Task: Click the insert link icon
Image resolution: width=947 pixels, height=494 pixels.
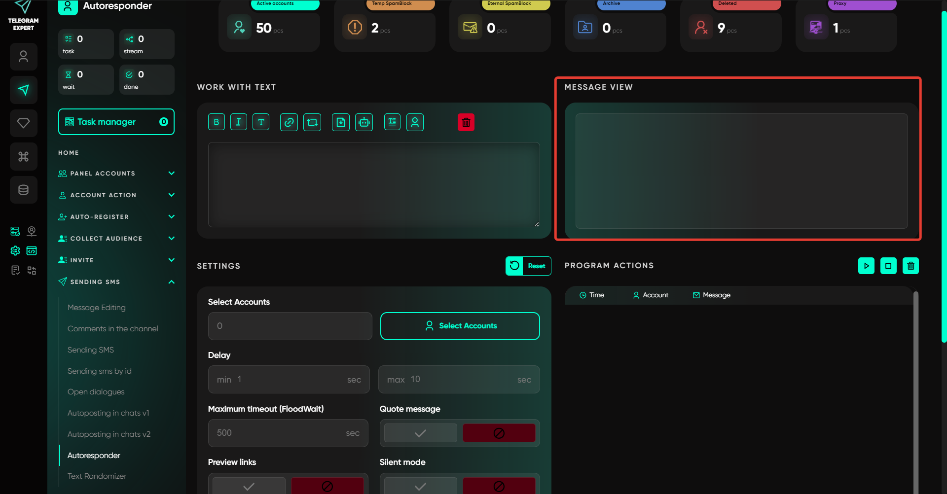Action: tap(289, 122)
